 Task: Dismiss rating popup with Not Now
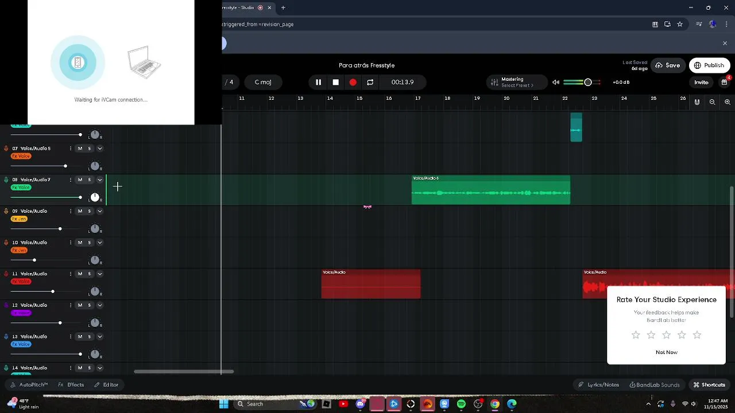pos(667,352)
